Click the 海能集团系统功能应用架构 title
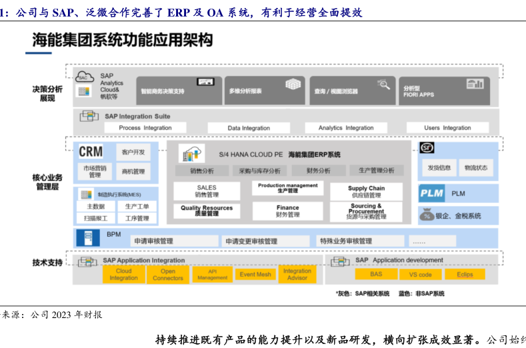The width and height of the screenshot is (526, 348). (x=123, y=40)
